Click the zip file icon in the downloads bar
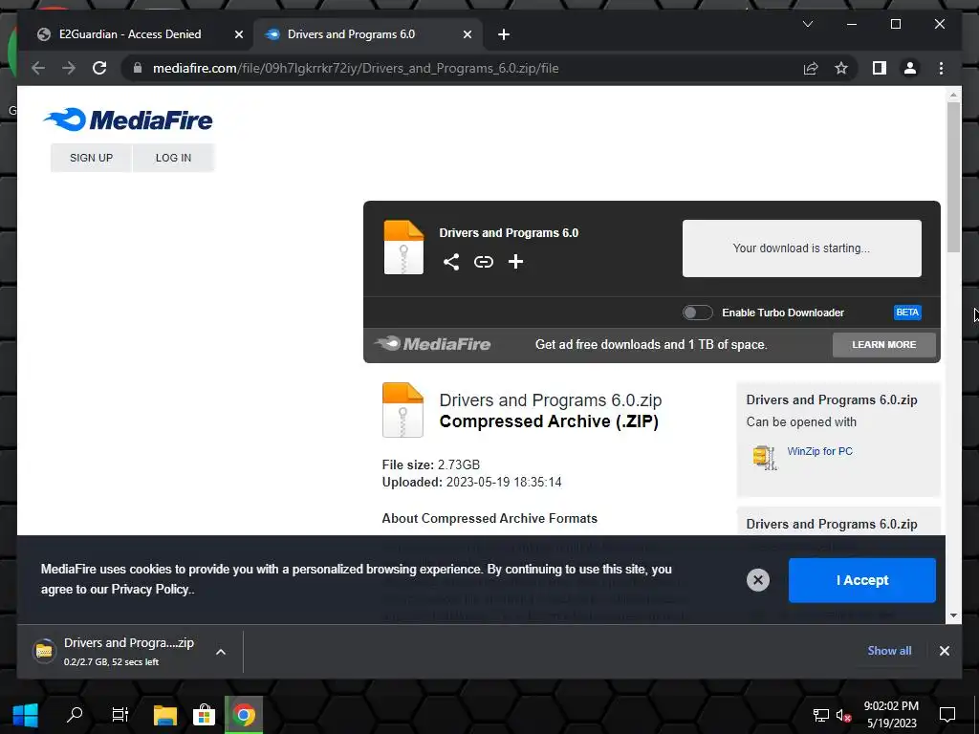Image resolution: width=979 pixels, height=734 pixels. coord(44,652)
